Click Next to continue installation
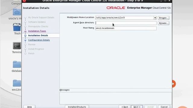This screenshot has width=193, height=108. click(137, 107)
